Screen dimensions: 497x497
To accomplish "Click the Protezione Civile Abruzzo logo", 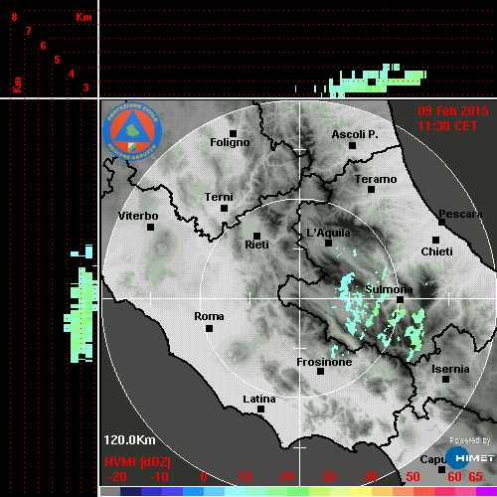I will click(132, 131).
